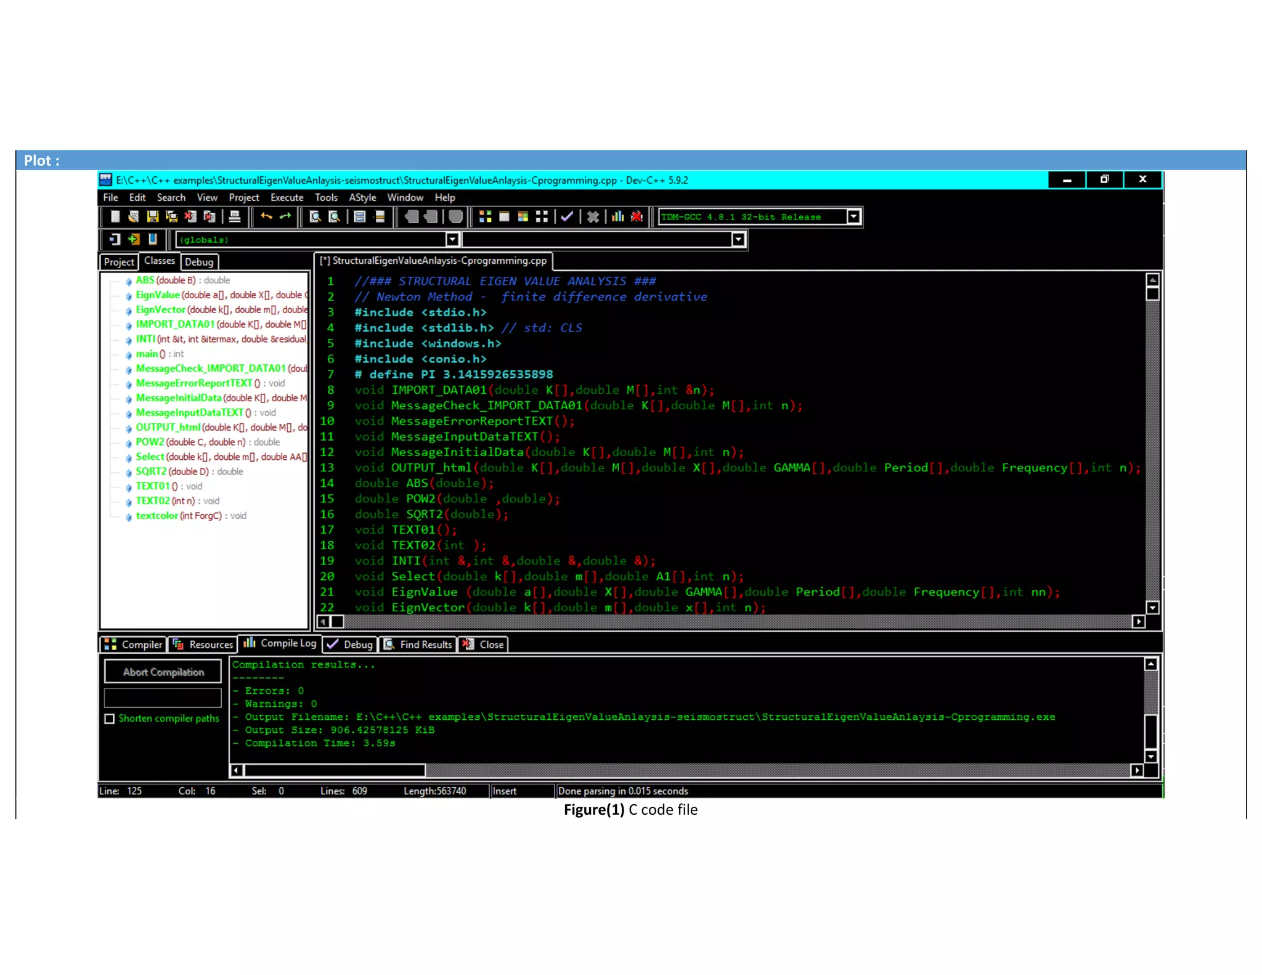The image size is (1262, 975).
Task: Click the Close file toolbar icon
Action: [190, 216]
